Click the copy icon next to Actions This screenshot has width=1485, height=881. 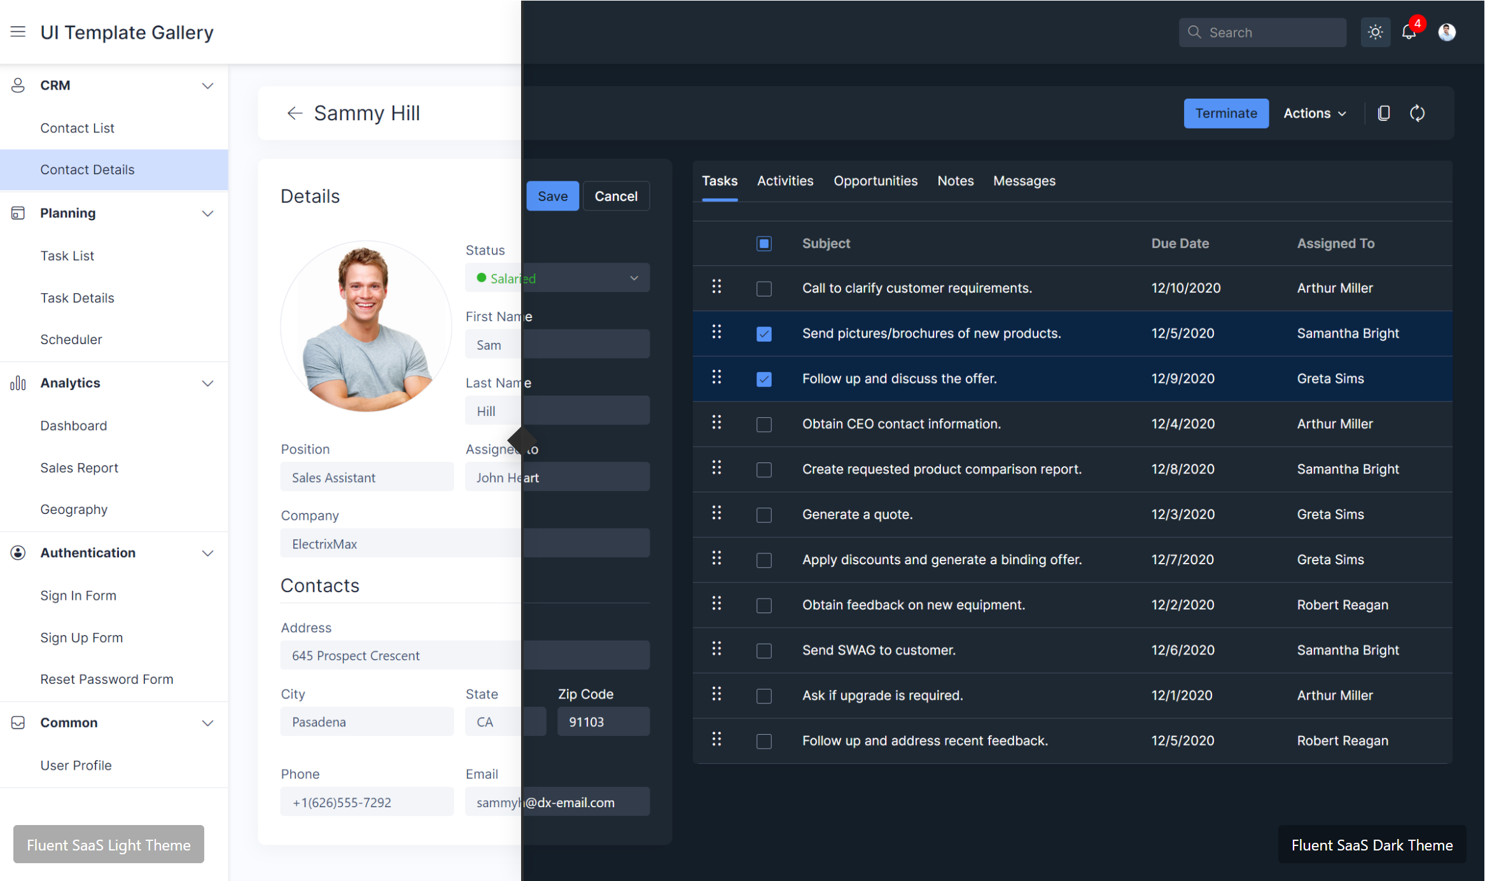click(1383, 113)
